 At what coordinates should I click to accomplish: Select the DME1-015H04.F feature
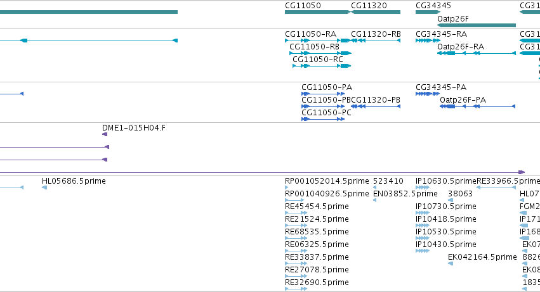[105, 134]
